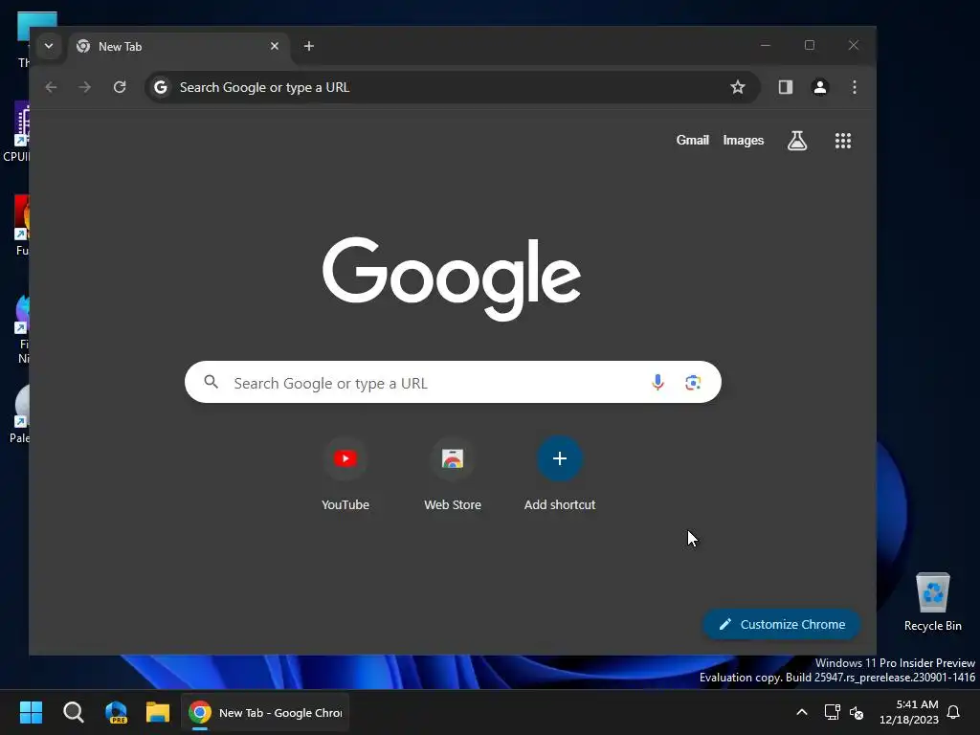Open the Images link
This screenshot has width=980, height=735.
[x=743, y=141]
